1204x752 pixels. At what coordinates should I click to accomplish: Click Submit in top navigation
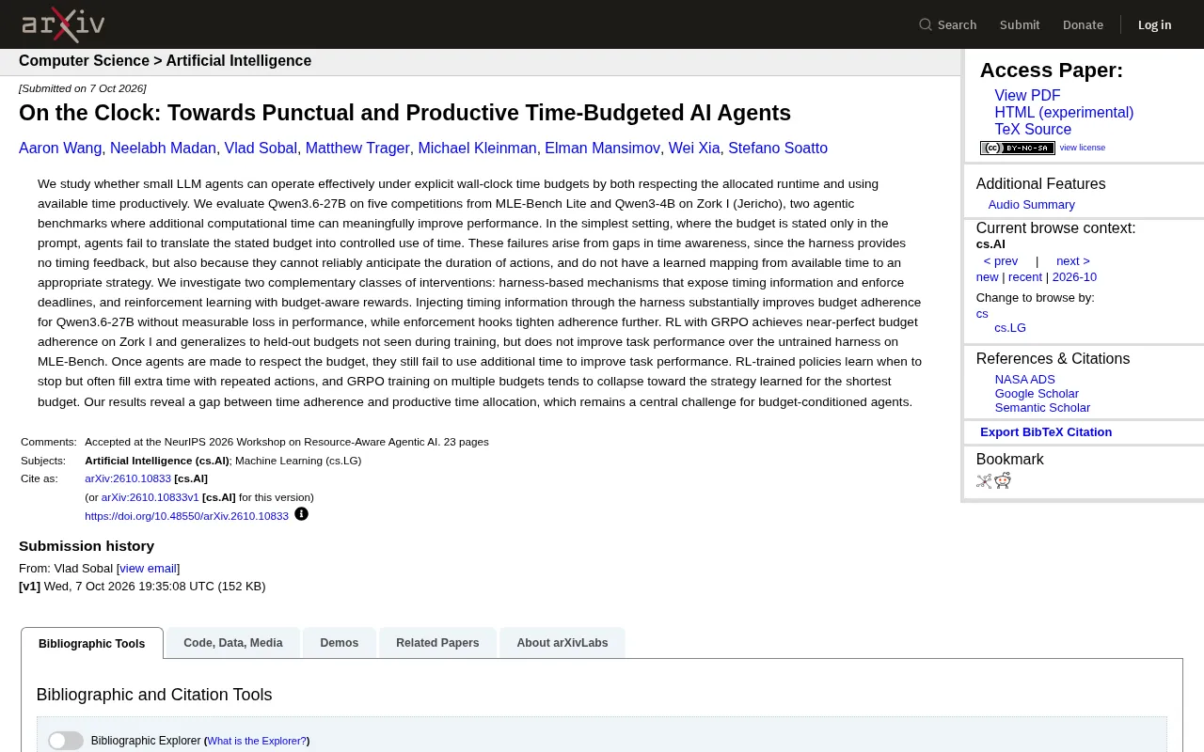click(1020, 24)
